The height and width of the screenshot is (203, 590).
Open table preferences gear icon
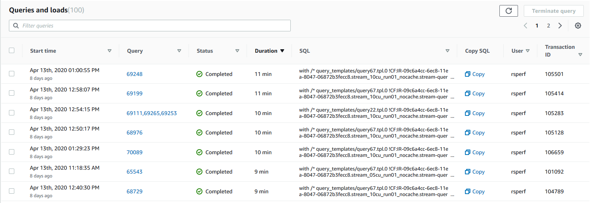(x=578, y=26)
